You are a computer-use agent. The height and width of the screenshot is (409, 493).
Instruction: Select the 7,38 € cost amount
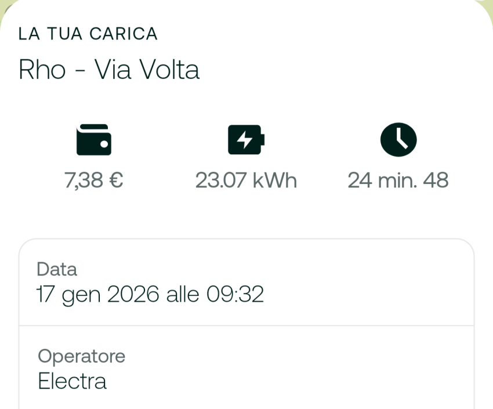point(93,181)
